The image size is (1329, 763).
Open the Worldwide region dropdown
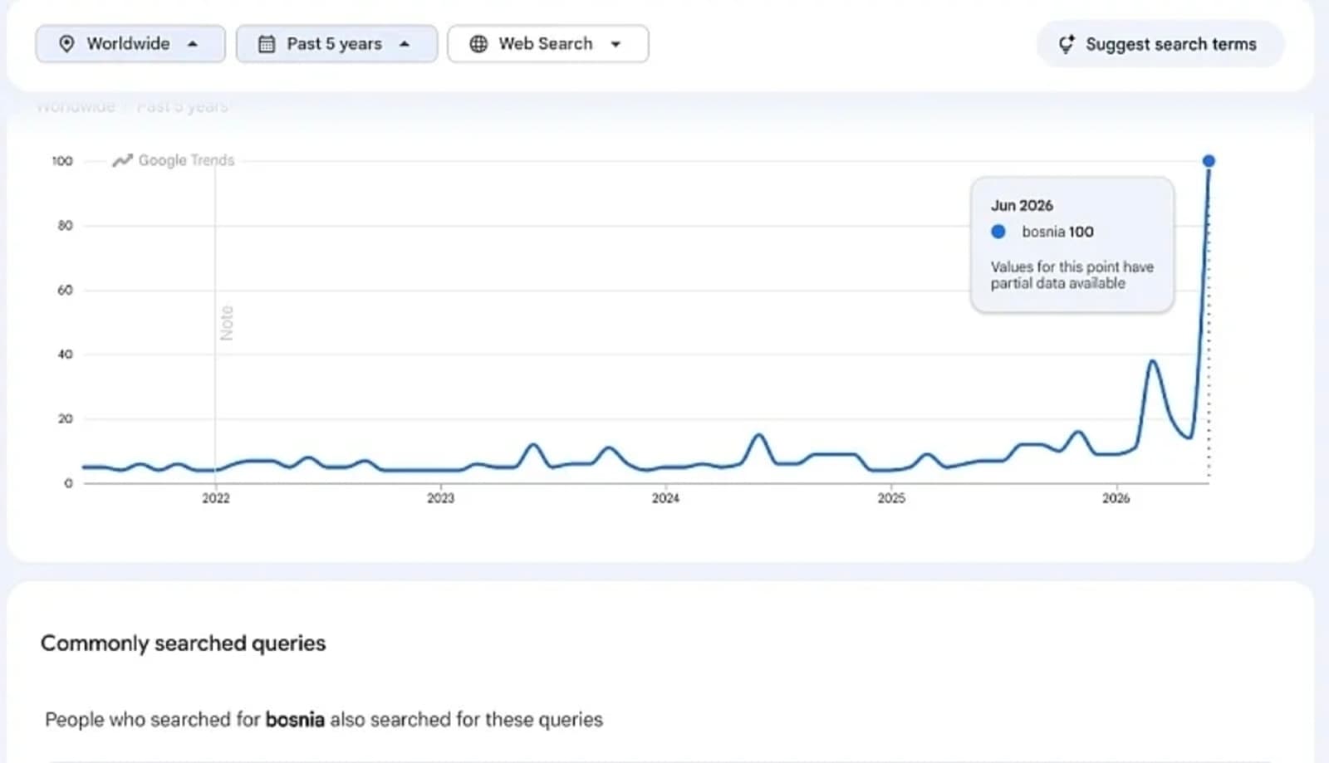130,44
